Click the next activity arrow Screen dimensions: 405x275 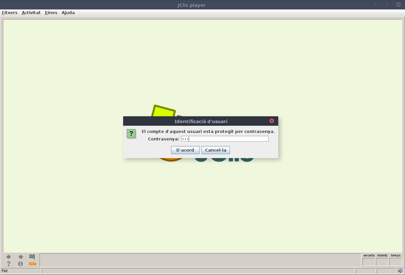[21, 257]
